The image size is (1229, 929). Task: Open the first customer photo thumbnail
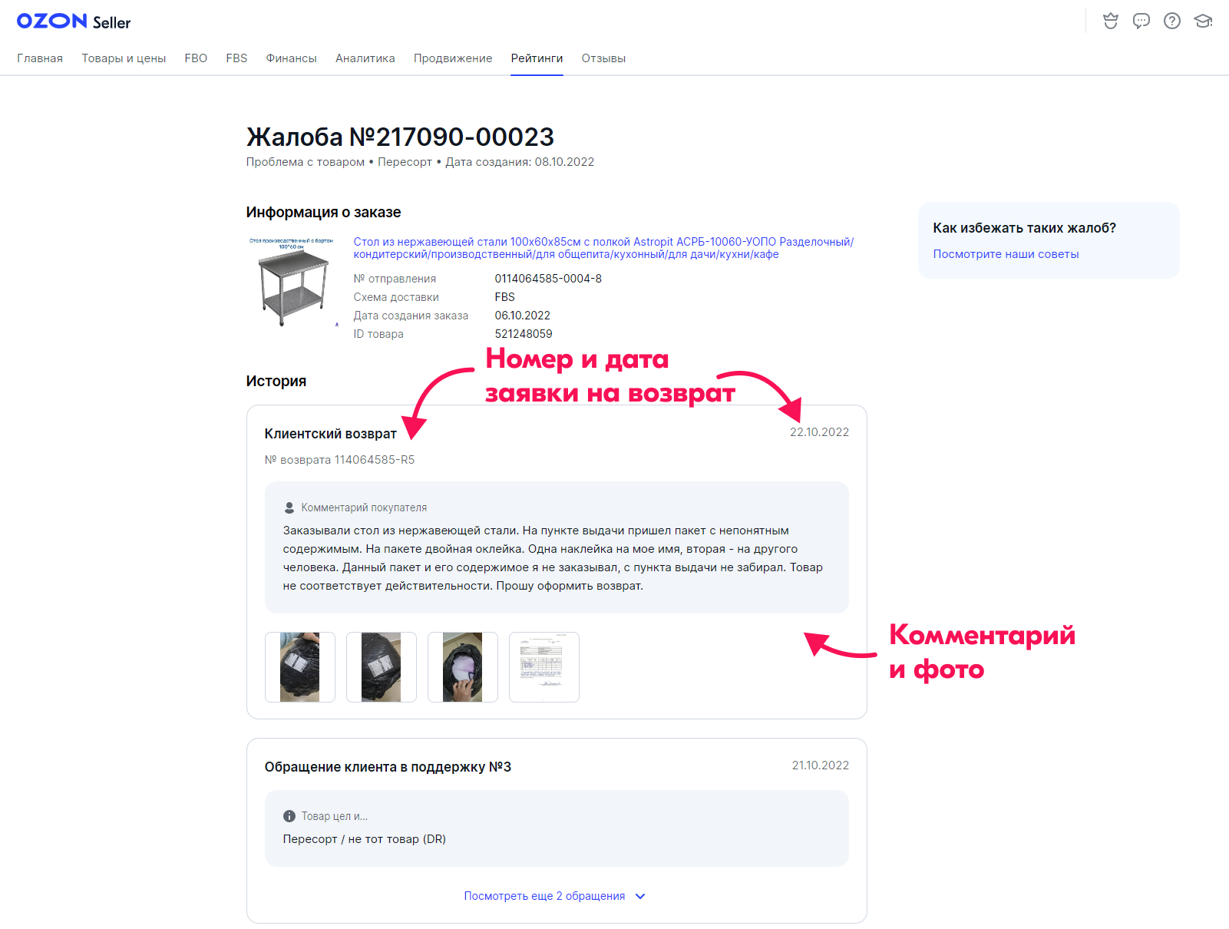coord(300,667)
